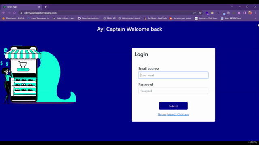This screenshot has height=145, width=259.
Task: Open Seán Halpin bookmark
Action: 64,18
